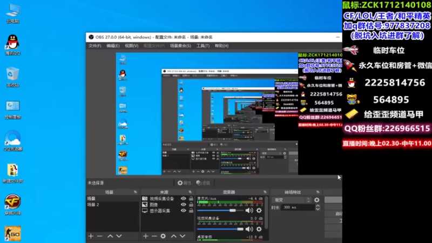Click the 时长 300 ms duration field

298,207
